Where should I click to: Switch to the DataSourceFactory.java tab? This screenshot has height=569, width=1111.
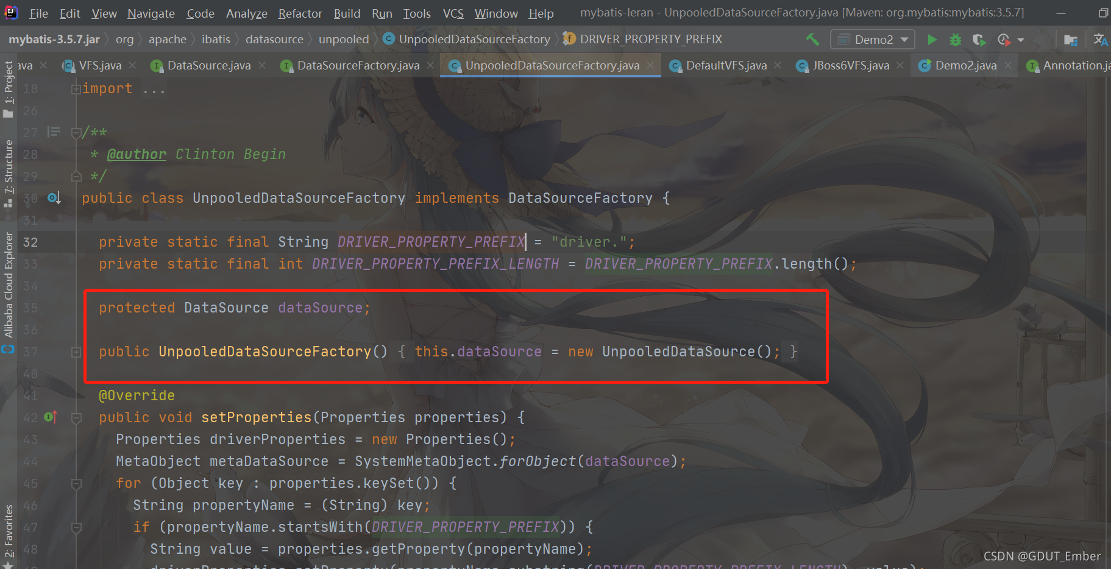click(352, 65)
